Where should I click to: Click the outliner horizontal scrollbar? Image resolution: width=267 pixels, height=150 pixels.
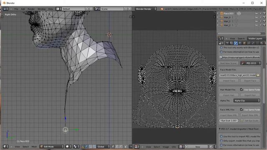tap(239, 33)
